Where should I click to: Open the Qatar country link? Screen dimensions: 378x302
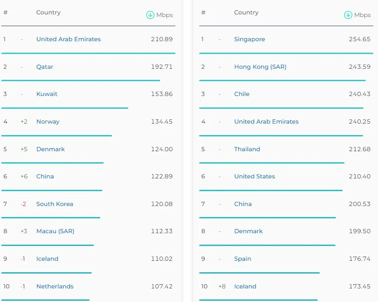[x=45, y=67]
